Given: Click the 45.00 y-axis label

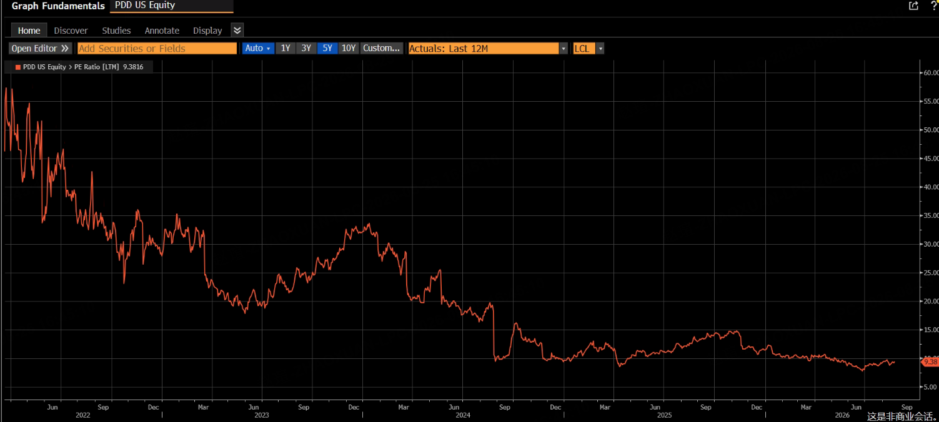Looking at the screenshot, I should pyautogui.click(x=931, y=159).
